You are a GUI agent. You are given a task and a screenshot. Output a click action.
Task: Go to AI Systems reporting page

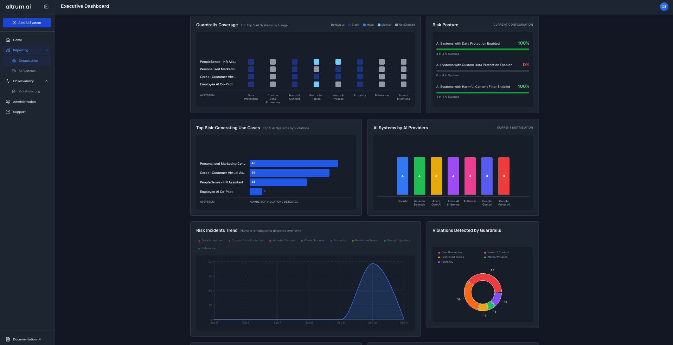point(27,71)
